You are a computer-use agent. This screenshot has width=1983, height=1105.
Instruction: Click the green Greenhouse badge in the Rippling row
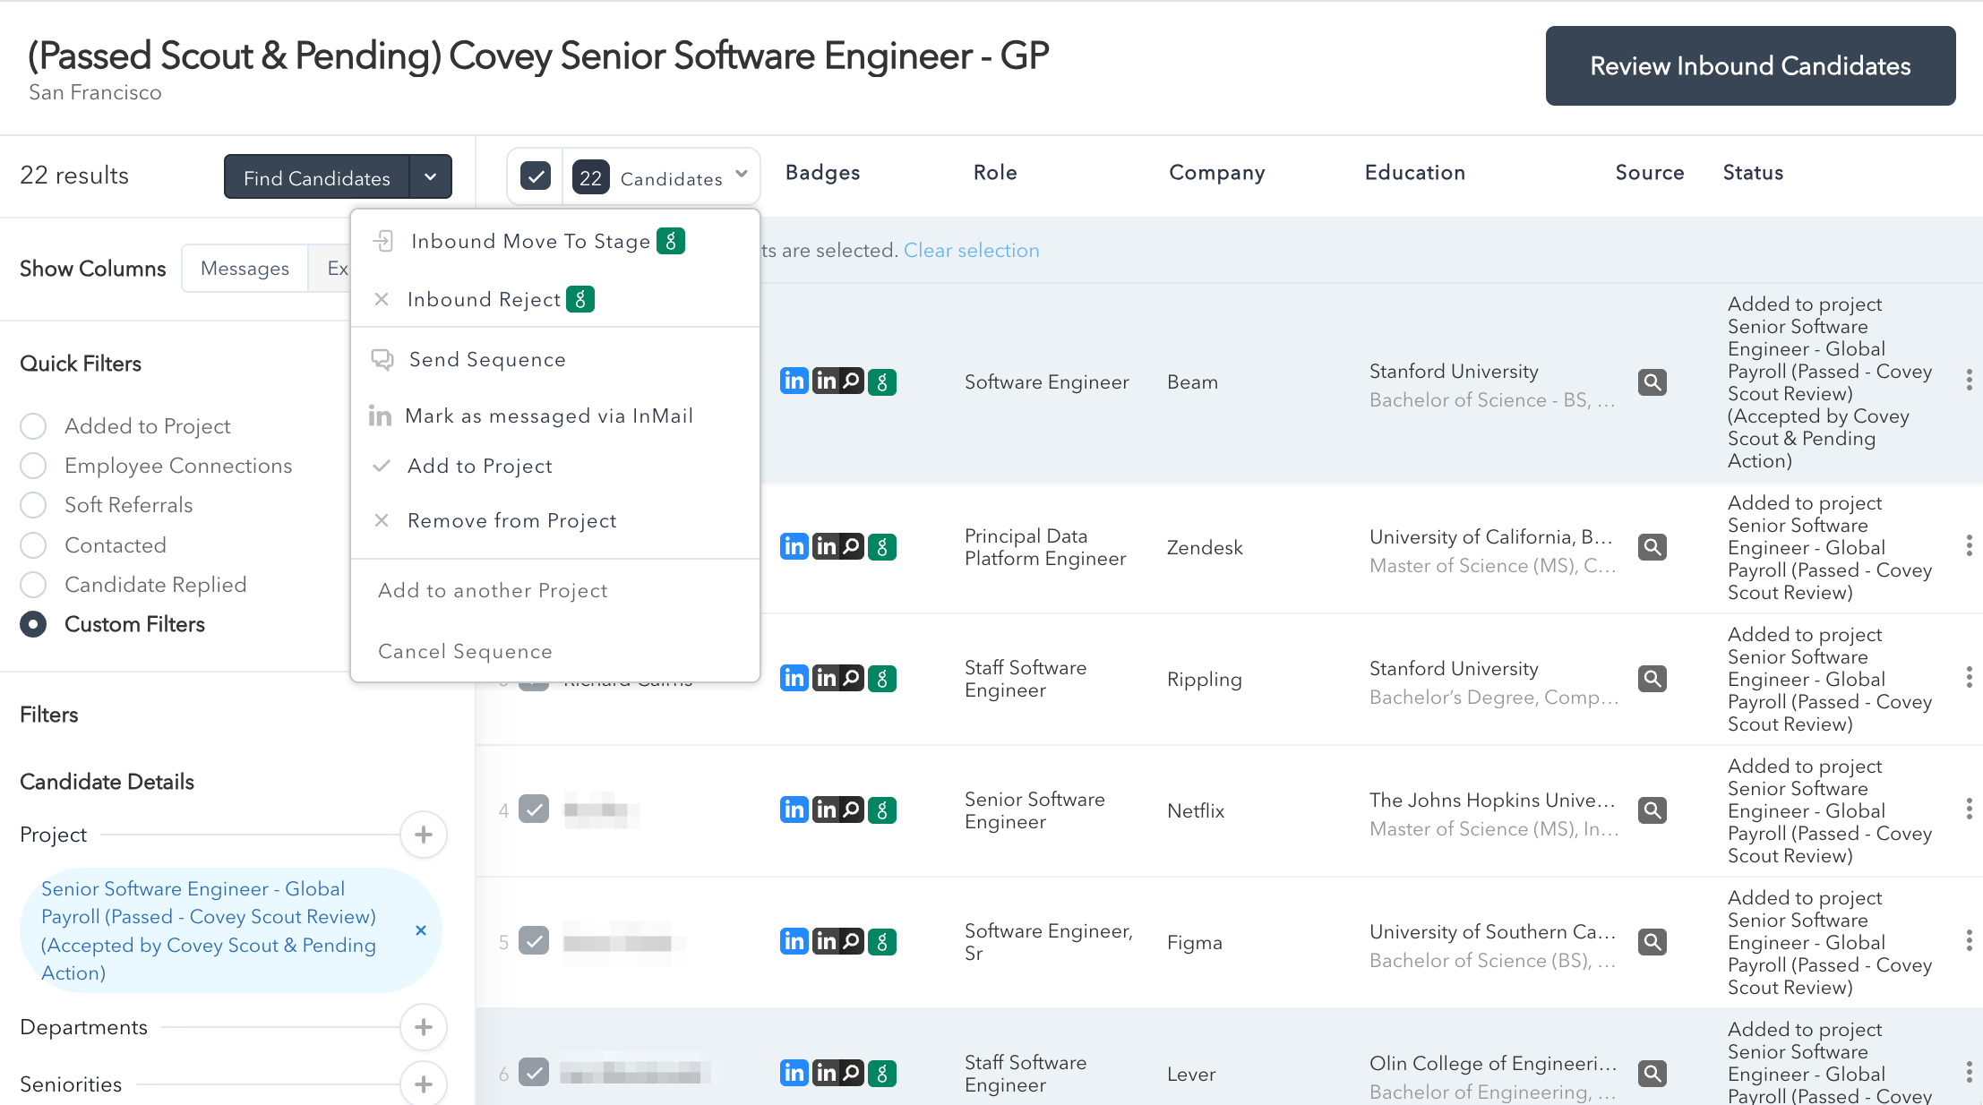882,679
